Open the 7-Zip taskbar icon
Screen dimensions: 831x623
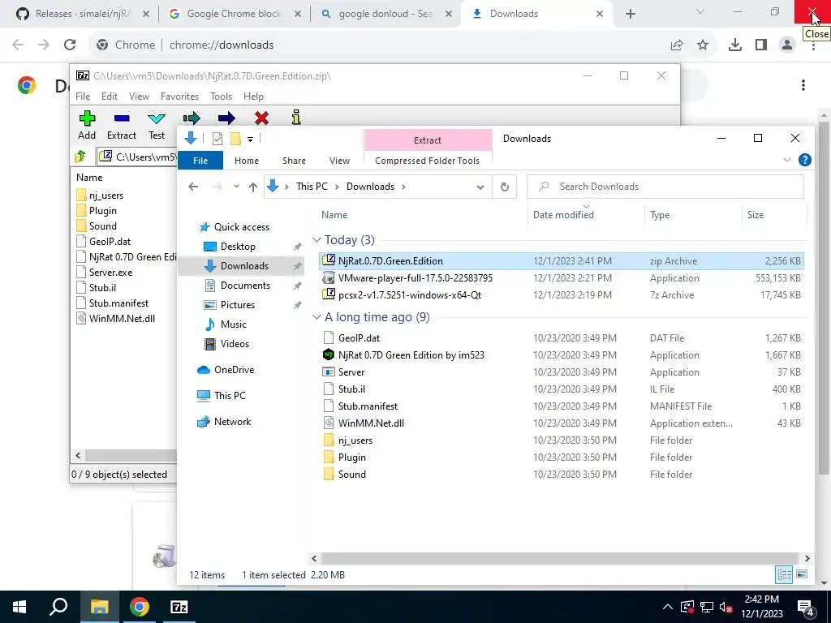point(179,607)
